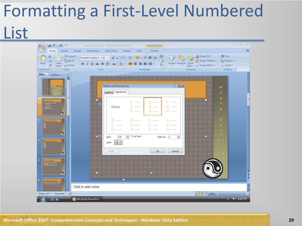
Task: Toggle Italic formatting
Action: (87, 64)
